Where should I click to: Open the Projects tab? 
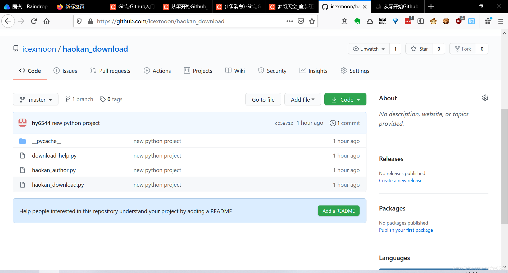pyautogui.click(x=198, y=71)
